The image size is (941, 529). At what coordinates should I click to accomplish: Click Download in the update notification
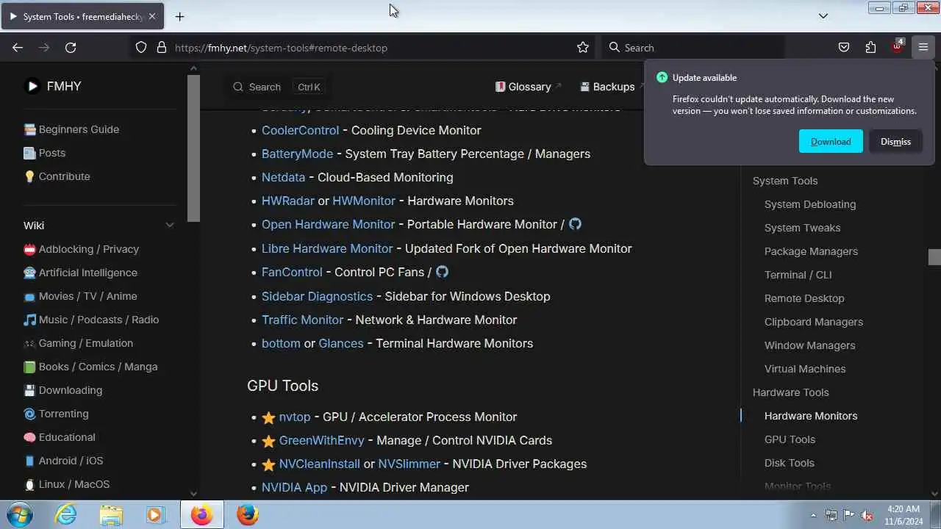[x=831, y=142]
